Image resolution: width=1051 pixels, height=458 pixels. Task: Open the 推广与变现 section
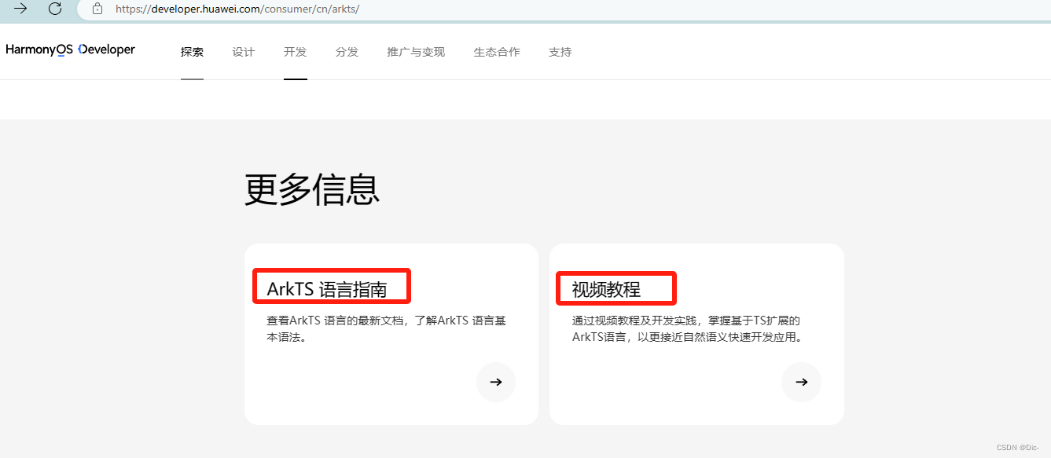(x=415, y=52)
